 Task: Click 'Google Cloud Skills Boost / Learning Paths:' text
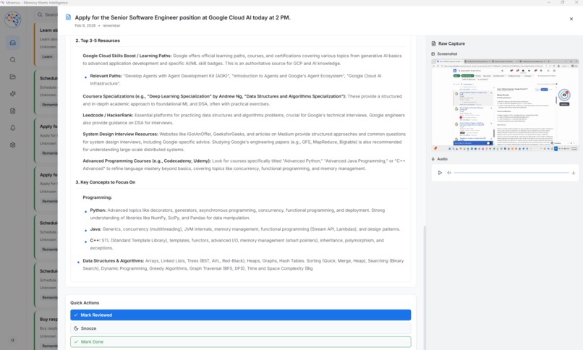pyautogui.click(x=127, y=56)
